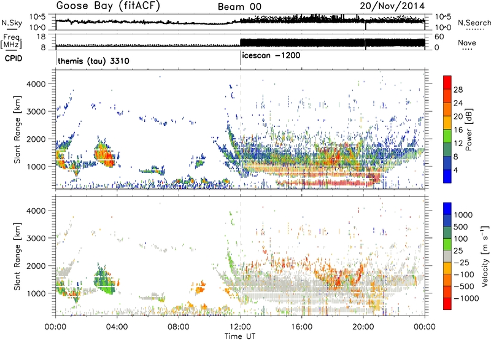
Task: Click the 04:00 time tick label
Action: point(117,327)
